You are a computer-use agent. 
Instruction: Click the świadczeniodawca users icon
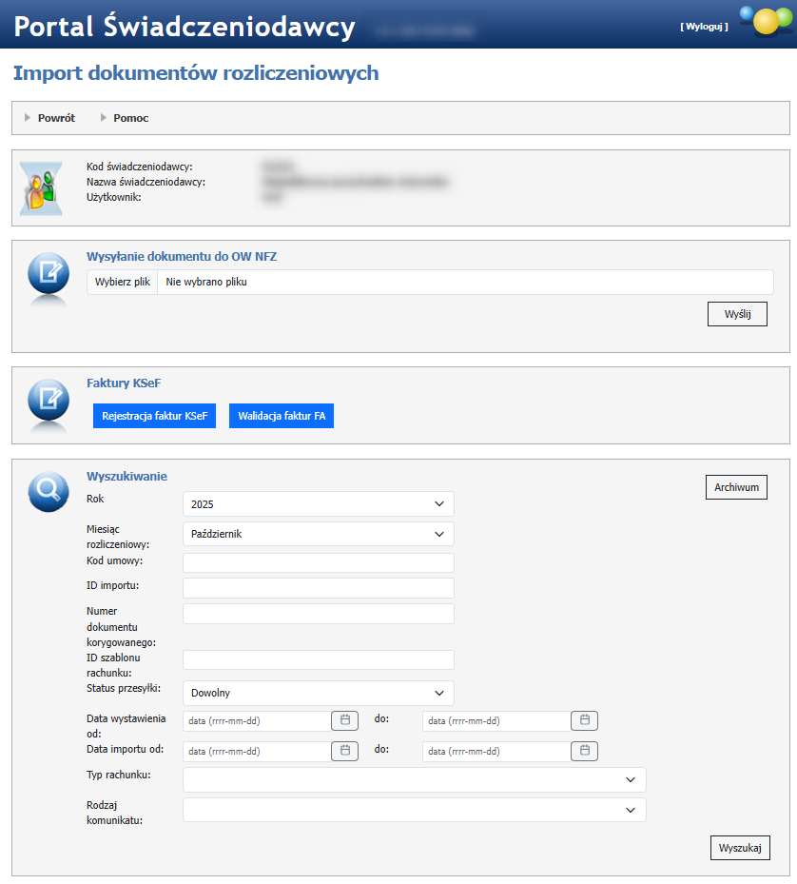point(41,187)
